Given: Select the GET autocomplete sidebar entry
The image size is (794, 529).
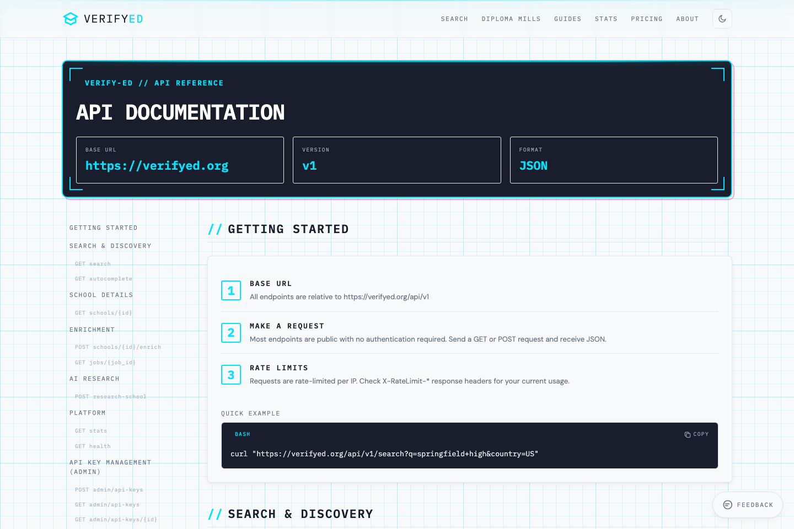Looking at the screenshot, I should point(103,279).
